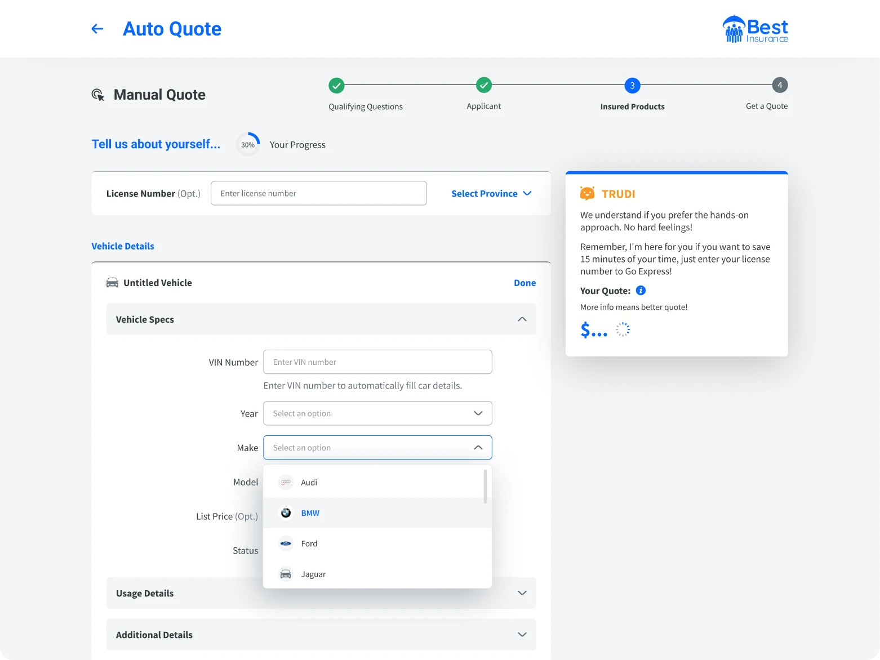The width and height of the screenshot is (880, 660).
Task: Close the Make select dropdown
Action: click(x=377, y=448)
